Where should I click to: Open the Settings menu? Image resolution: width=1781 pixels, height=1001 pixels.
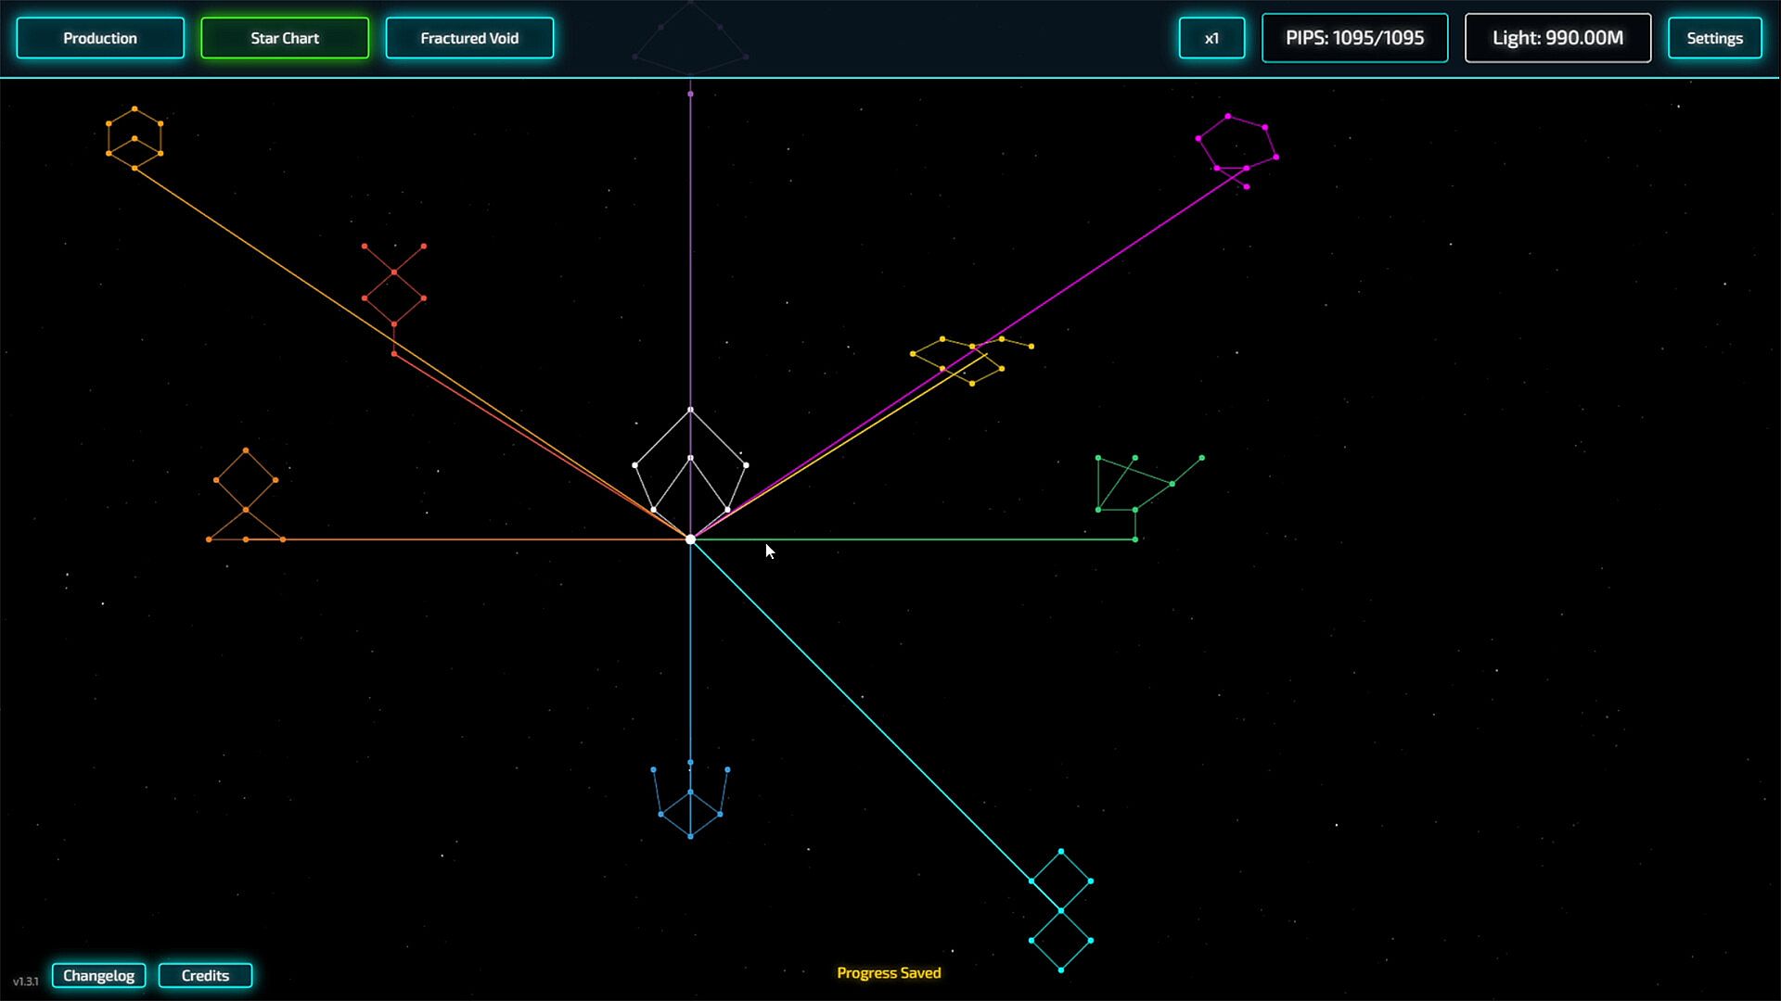pos(1714,38)
